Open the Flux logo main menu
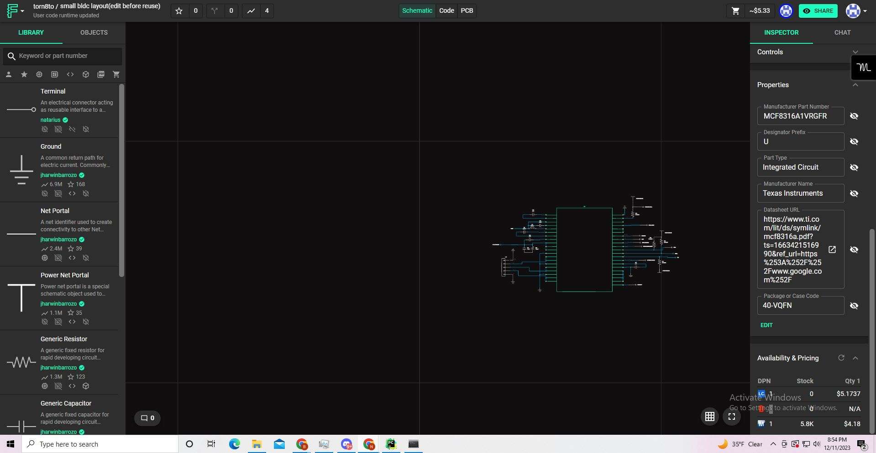Image resolution: width=876 pixels, height=453 pixels. click(15, 10)
